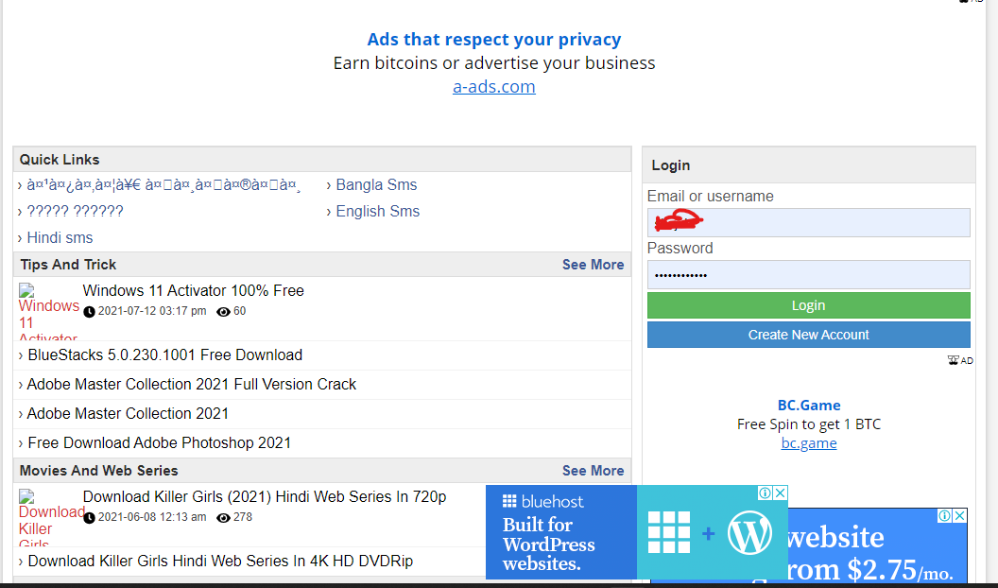
Task: Open the Bangla Sms quick link
Action: click(375, 185)
